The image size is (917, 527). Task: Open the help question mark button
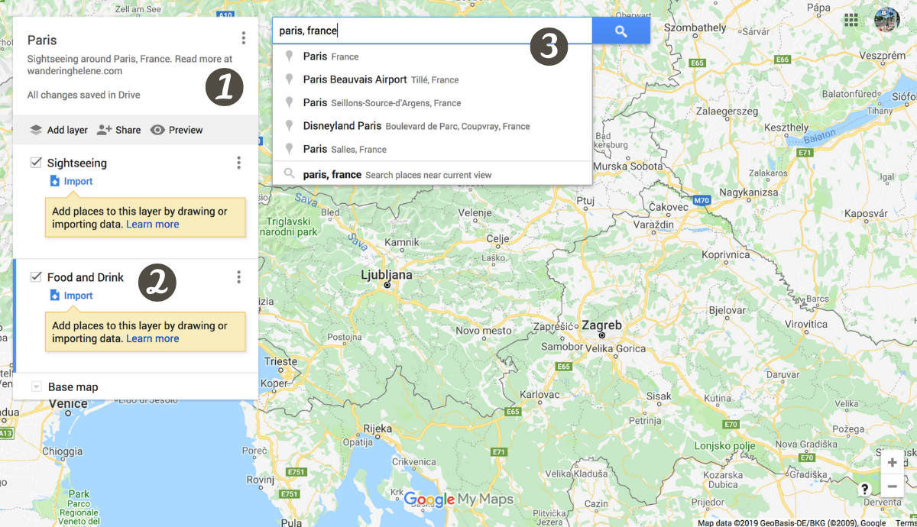pyautogui.click(x=864, y=490)
